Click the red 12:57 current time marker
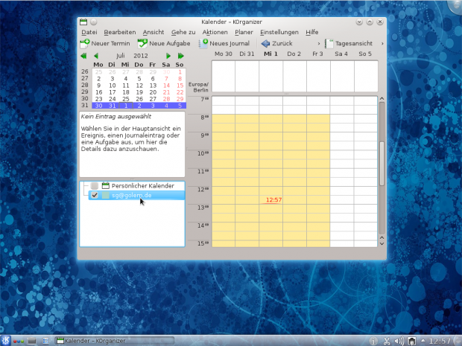The height and width of the screenshot is (346, 462). click(x=273, y=200)
